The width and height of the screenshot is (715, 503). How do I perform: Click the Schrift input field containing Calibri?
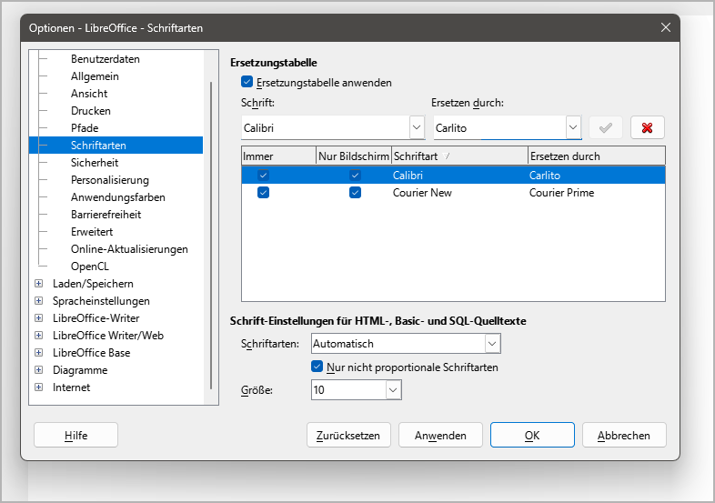(x=326, y=127)
